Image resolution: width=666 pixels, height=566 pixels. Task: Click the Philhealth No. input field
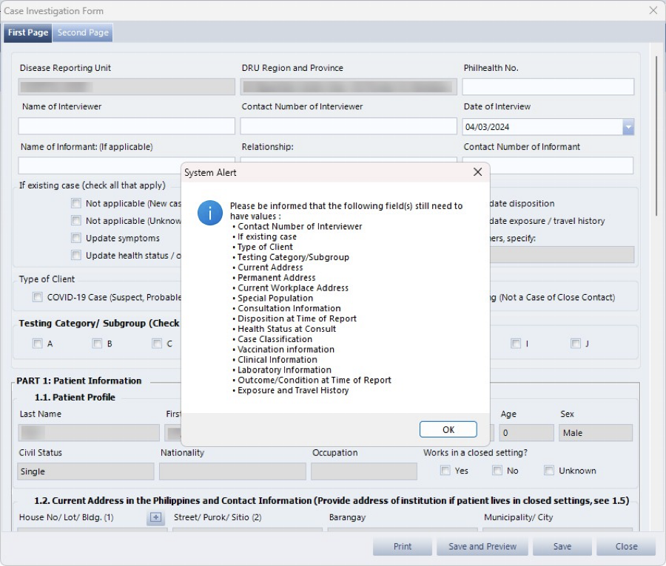[548, 87]
